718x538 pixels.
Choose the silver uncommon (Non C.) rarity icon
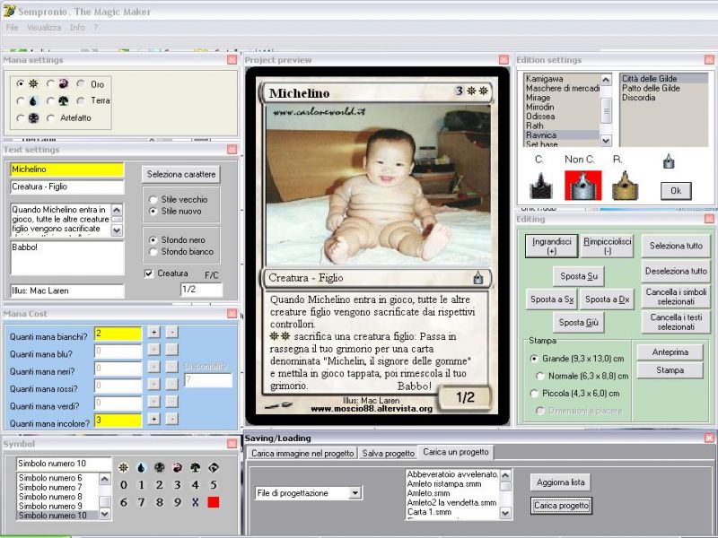(582, 186)
